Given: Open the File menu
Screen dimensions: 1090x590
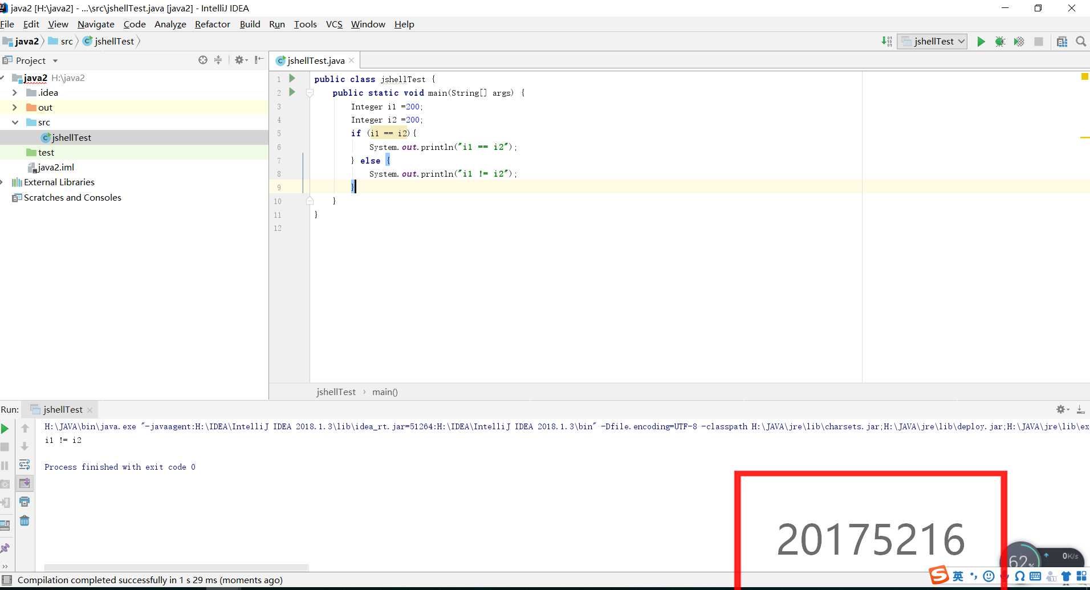Looking at the screenshot, I should click(7, 24).
